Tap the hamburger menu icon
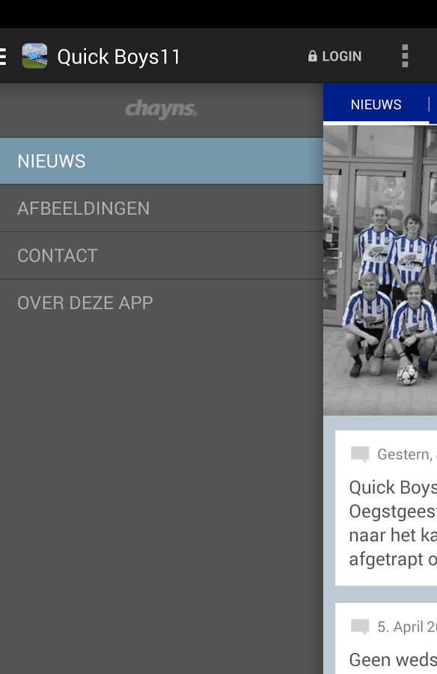This screenshot has height=674, width=437. 3,56
